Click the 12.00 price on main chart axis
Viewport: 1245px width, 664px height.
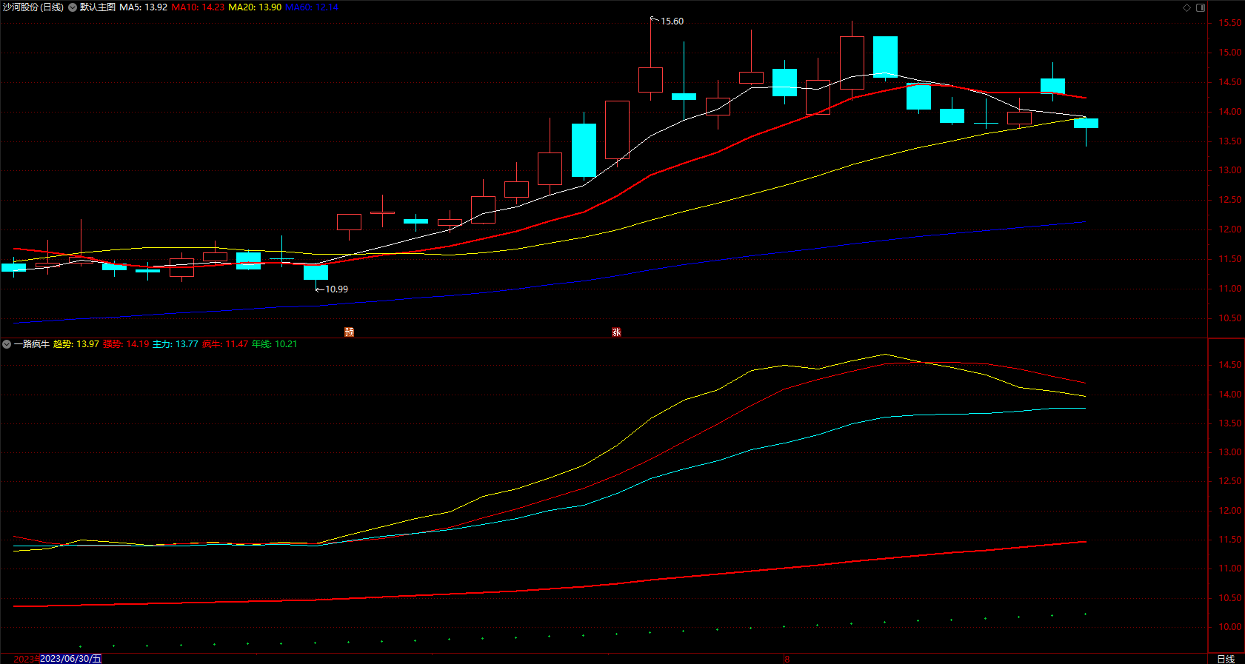coord(1230,229)
